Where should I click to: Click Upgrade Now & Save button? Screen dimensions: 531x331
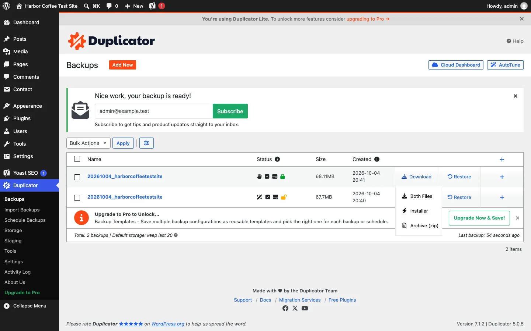(479, 218)
